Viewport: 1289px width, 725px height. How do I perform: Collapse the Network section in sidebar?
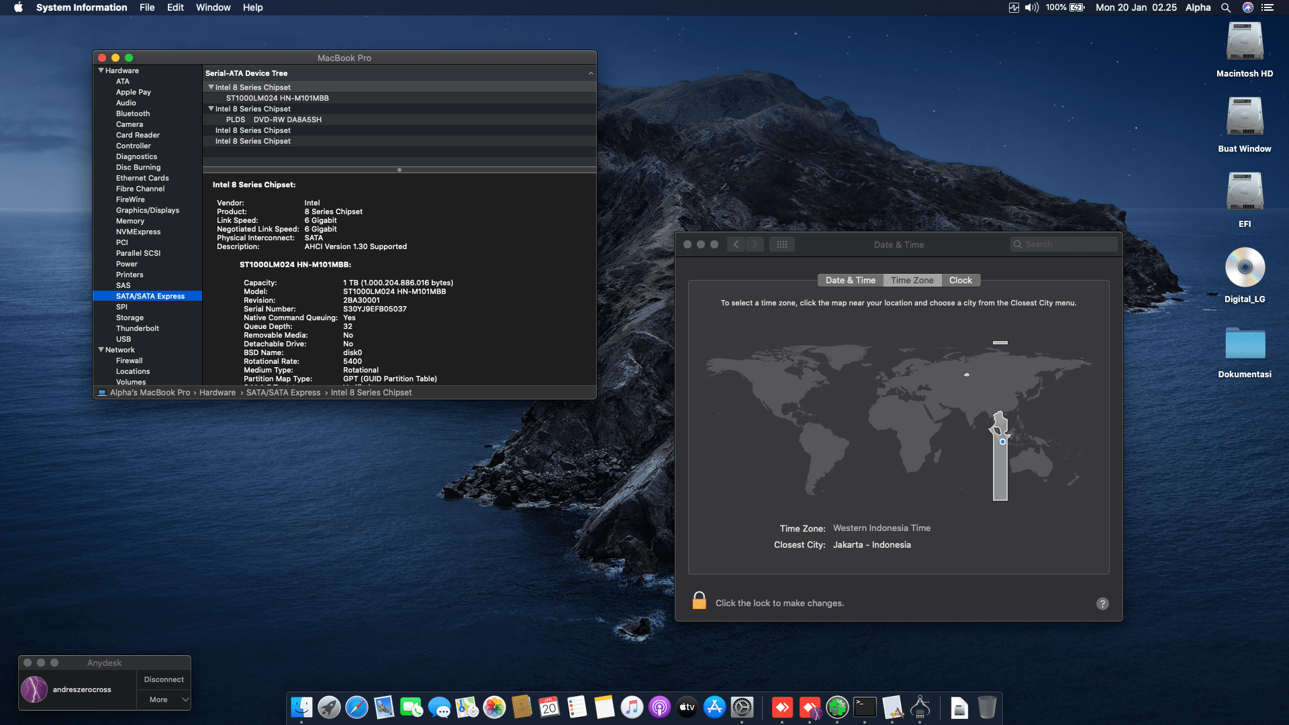(101, 350)
